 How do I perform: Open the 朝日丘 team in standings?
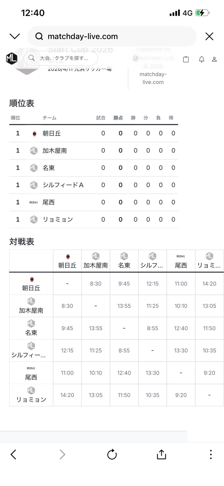51,134
